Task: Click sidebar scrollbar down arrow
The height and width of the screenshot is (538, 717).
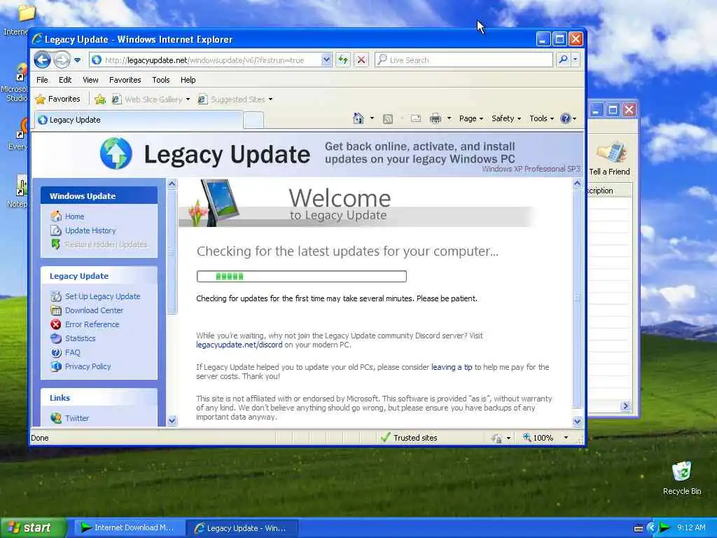Action: point(172,420)
